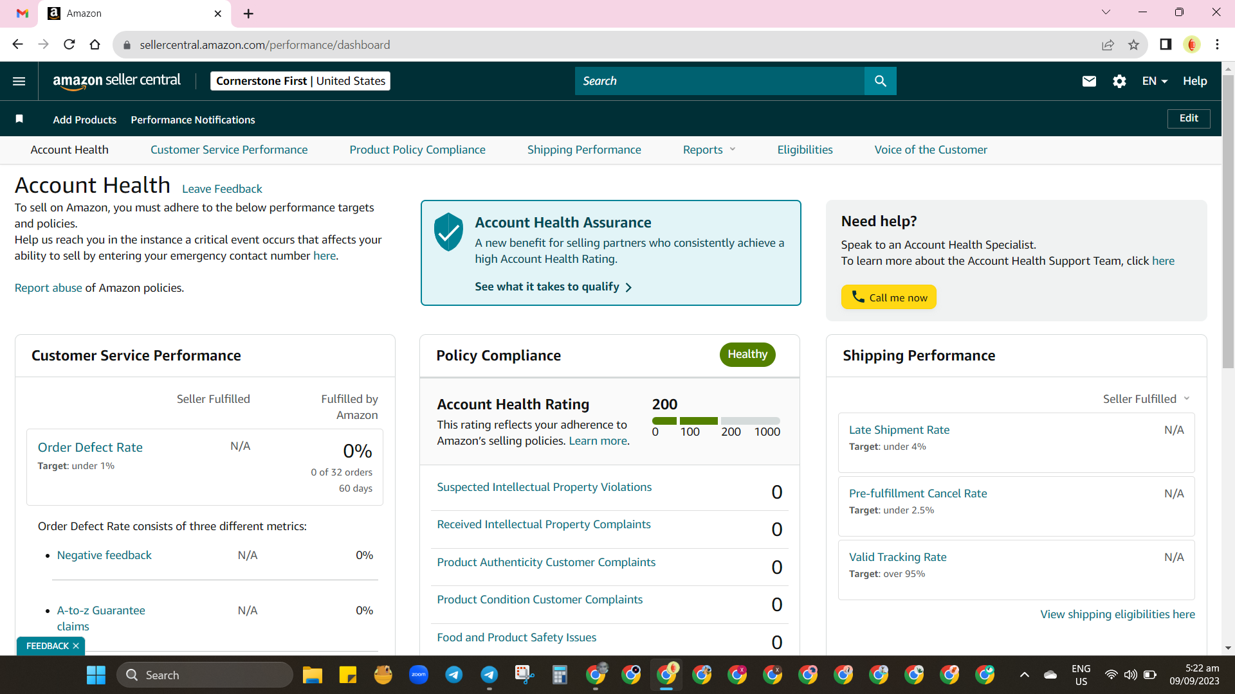Open the Voice of the Customer tab
The height and width of the screenshot is (694, 1235).
(931, 150)
